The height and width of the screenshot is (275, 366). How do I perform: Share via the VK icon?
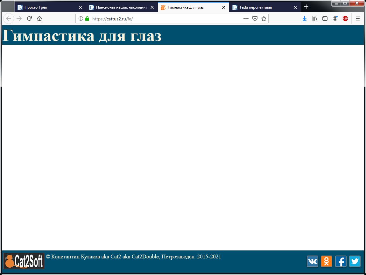[x=313, y=261]
